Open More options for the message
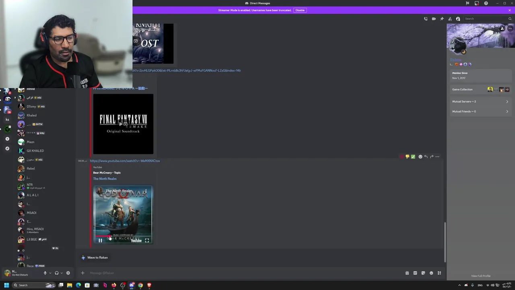This screenshot has width=515, height=290. point(437,157)
